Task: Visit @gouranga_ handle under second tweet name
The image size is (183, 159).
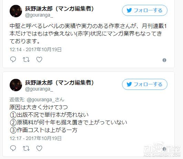Action: pos(39,89)
